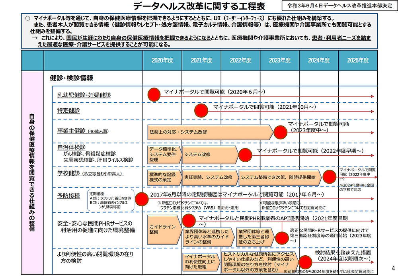The width and height of the screenshot is (398, 276).
Task: Click the 標準的な記録様式の策定 arrow box
Action: tap(165, 177)
